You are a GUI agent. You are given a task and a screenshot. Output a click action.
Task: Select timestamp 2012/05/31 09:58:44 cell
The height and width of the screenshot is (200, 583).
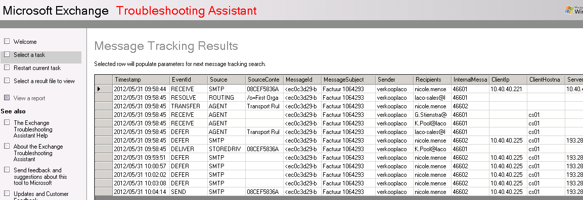pos(141,89)
